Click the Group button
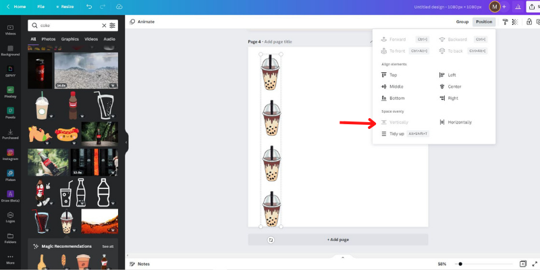Screen dimensions: 540x270 click(462, 22)
